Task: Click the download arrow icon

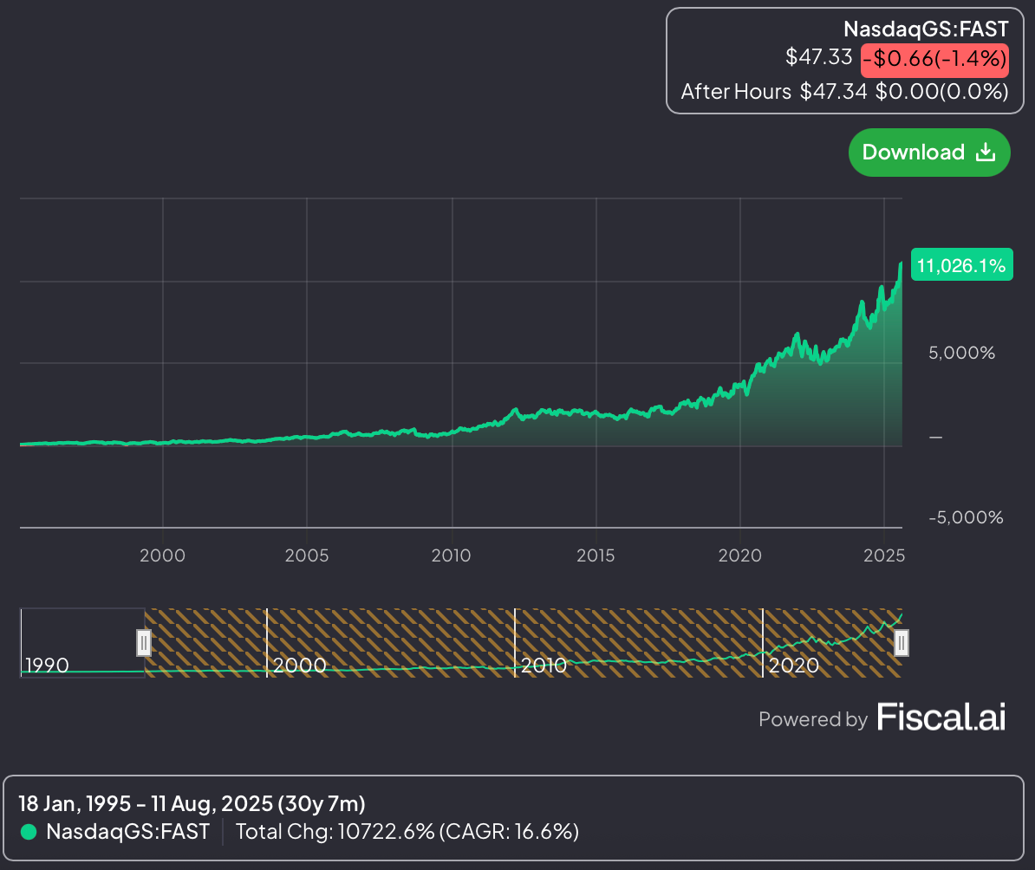Action: coord(986,153)
